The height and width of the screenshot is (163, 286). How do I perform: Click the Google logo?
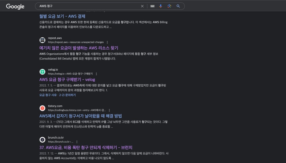tap(15, 6)
